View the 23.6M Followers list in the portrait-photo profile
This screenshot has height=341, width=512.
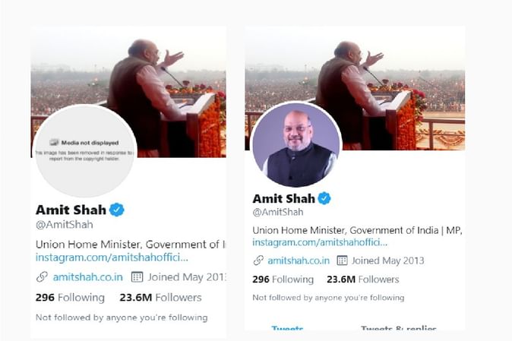[363, 279]
